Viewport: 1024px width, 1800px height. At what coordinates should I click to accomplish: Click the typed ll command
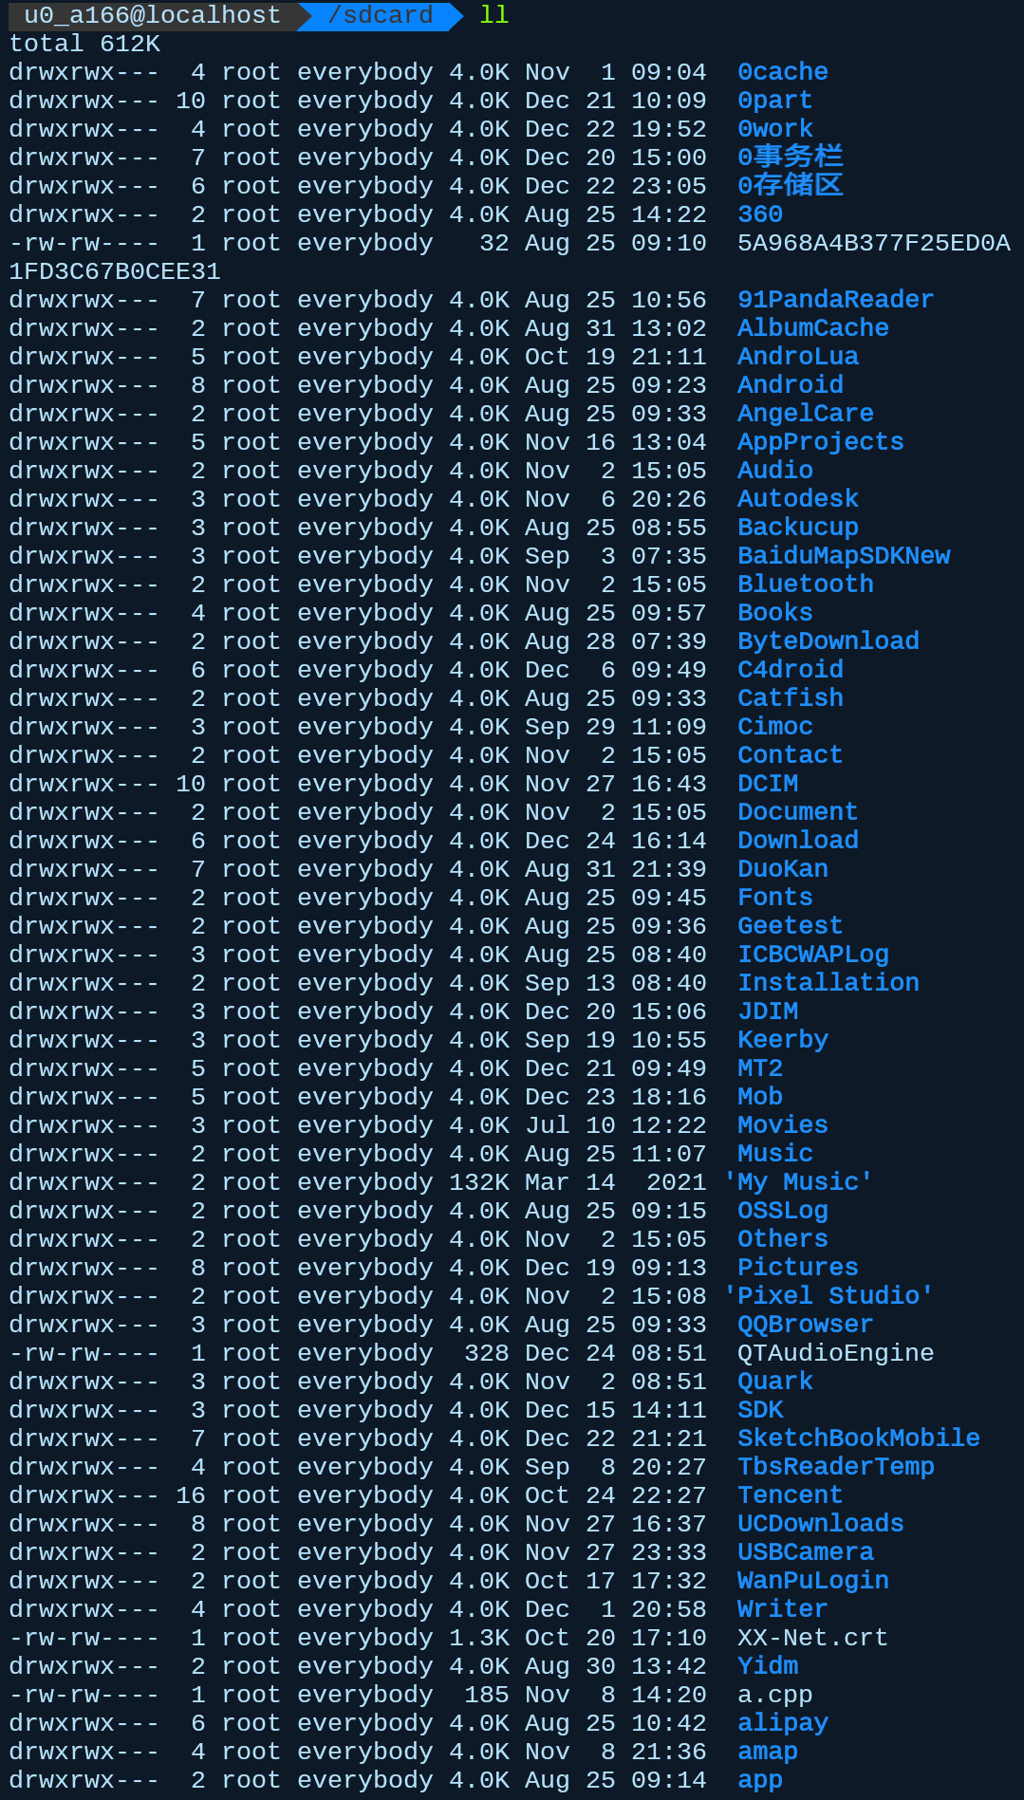click(493, 15)
